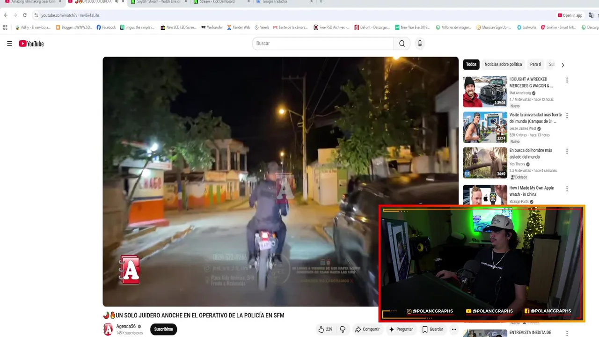Click the Preguntar button

coord(401,330)
